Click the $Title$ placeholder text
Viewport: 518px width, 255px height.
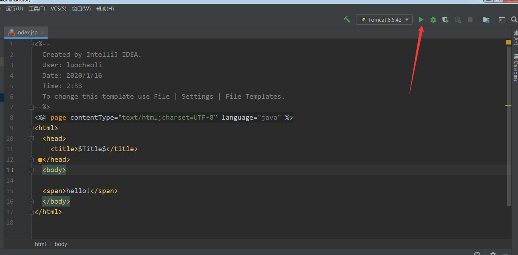(92, 149)
